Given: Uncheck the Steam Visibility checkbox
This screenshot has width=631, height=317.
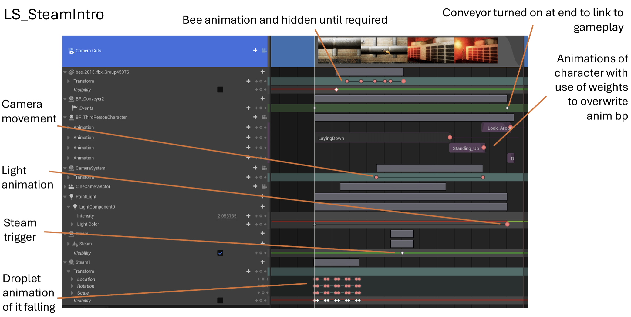Looking at the screenshot, I should (x=220, y=253).
